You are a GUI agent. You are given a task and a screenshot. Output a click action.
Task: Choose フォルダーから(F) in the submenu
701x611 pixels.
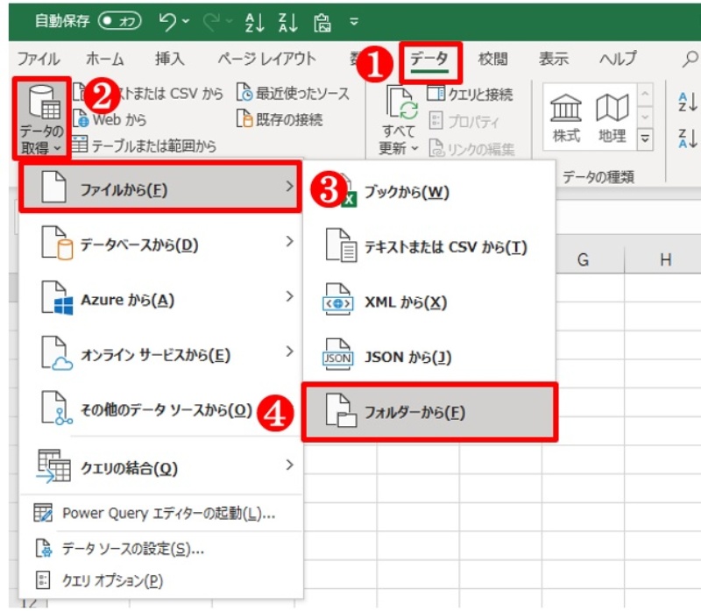429,412
